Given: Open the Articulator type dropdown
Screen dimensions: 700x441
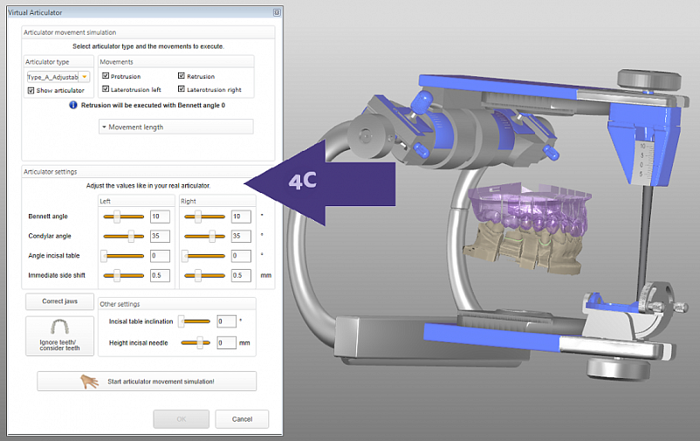Looking at the screenshot, I should 85,77.
